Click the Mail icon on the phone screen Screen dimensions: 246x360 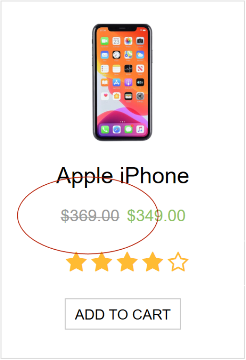point(105,55)
